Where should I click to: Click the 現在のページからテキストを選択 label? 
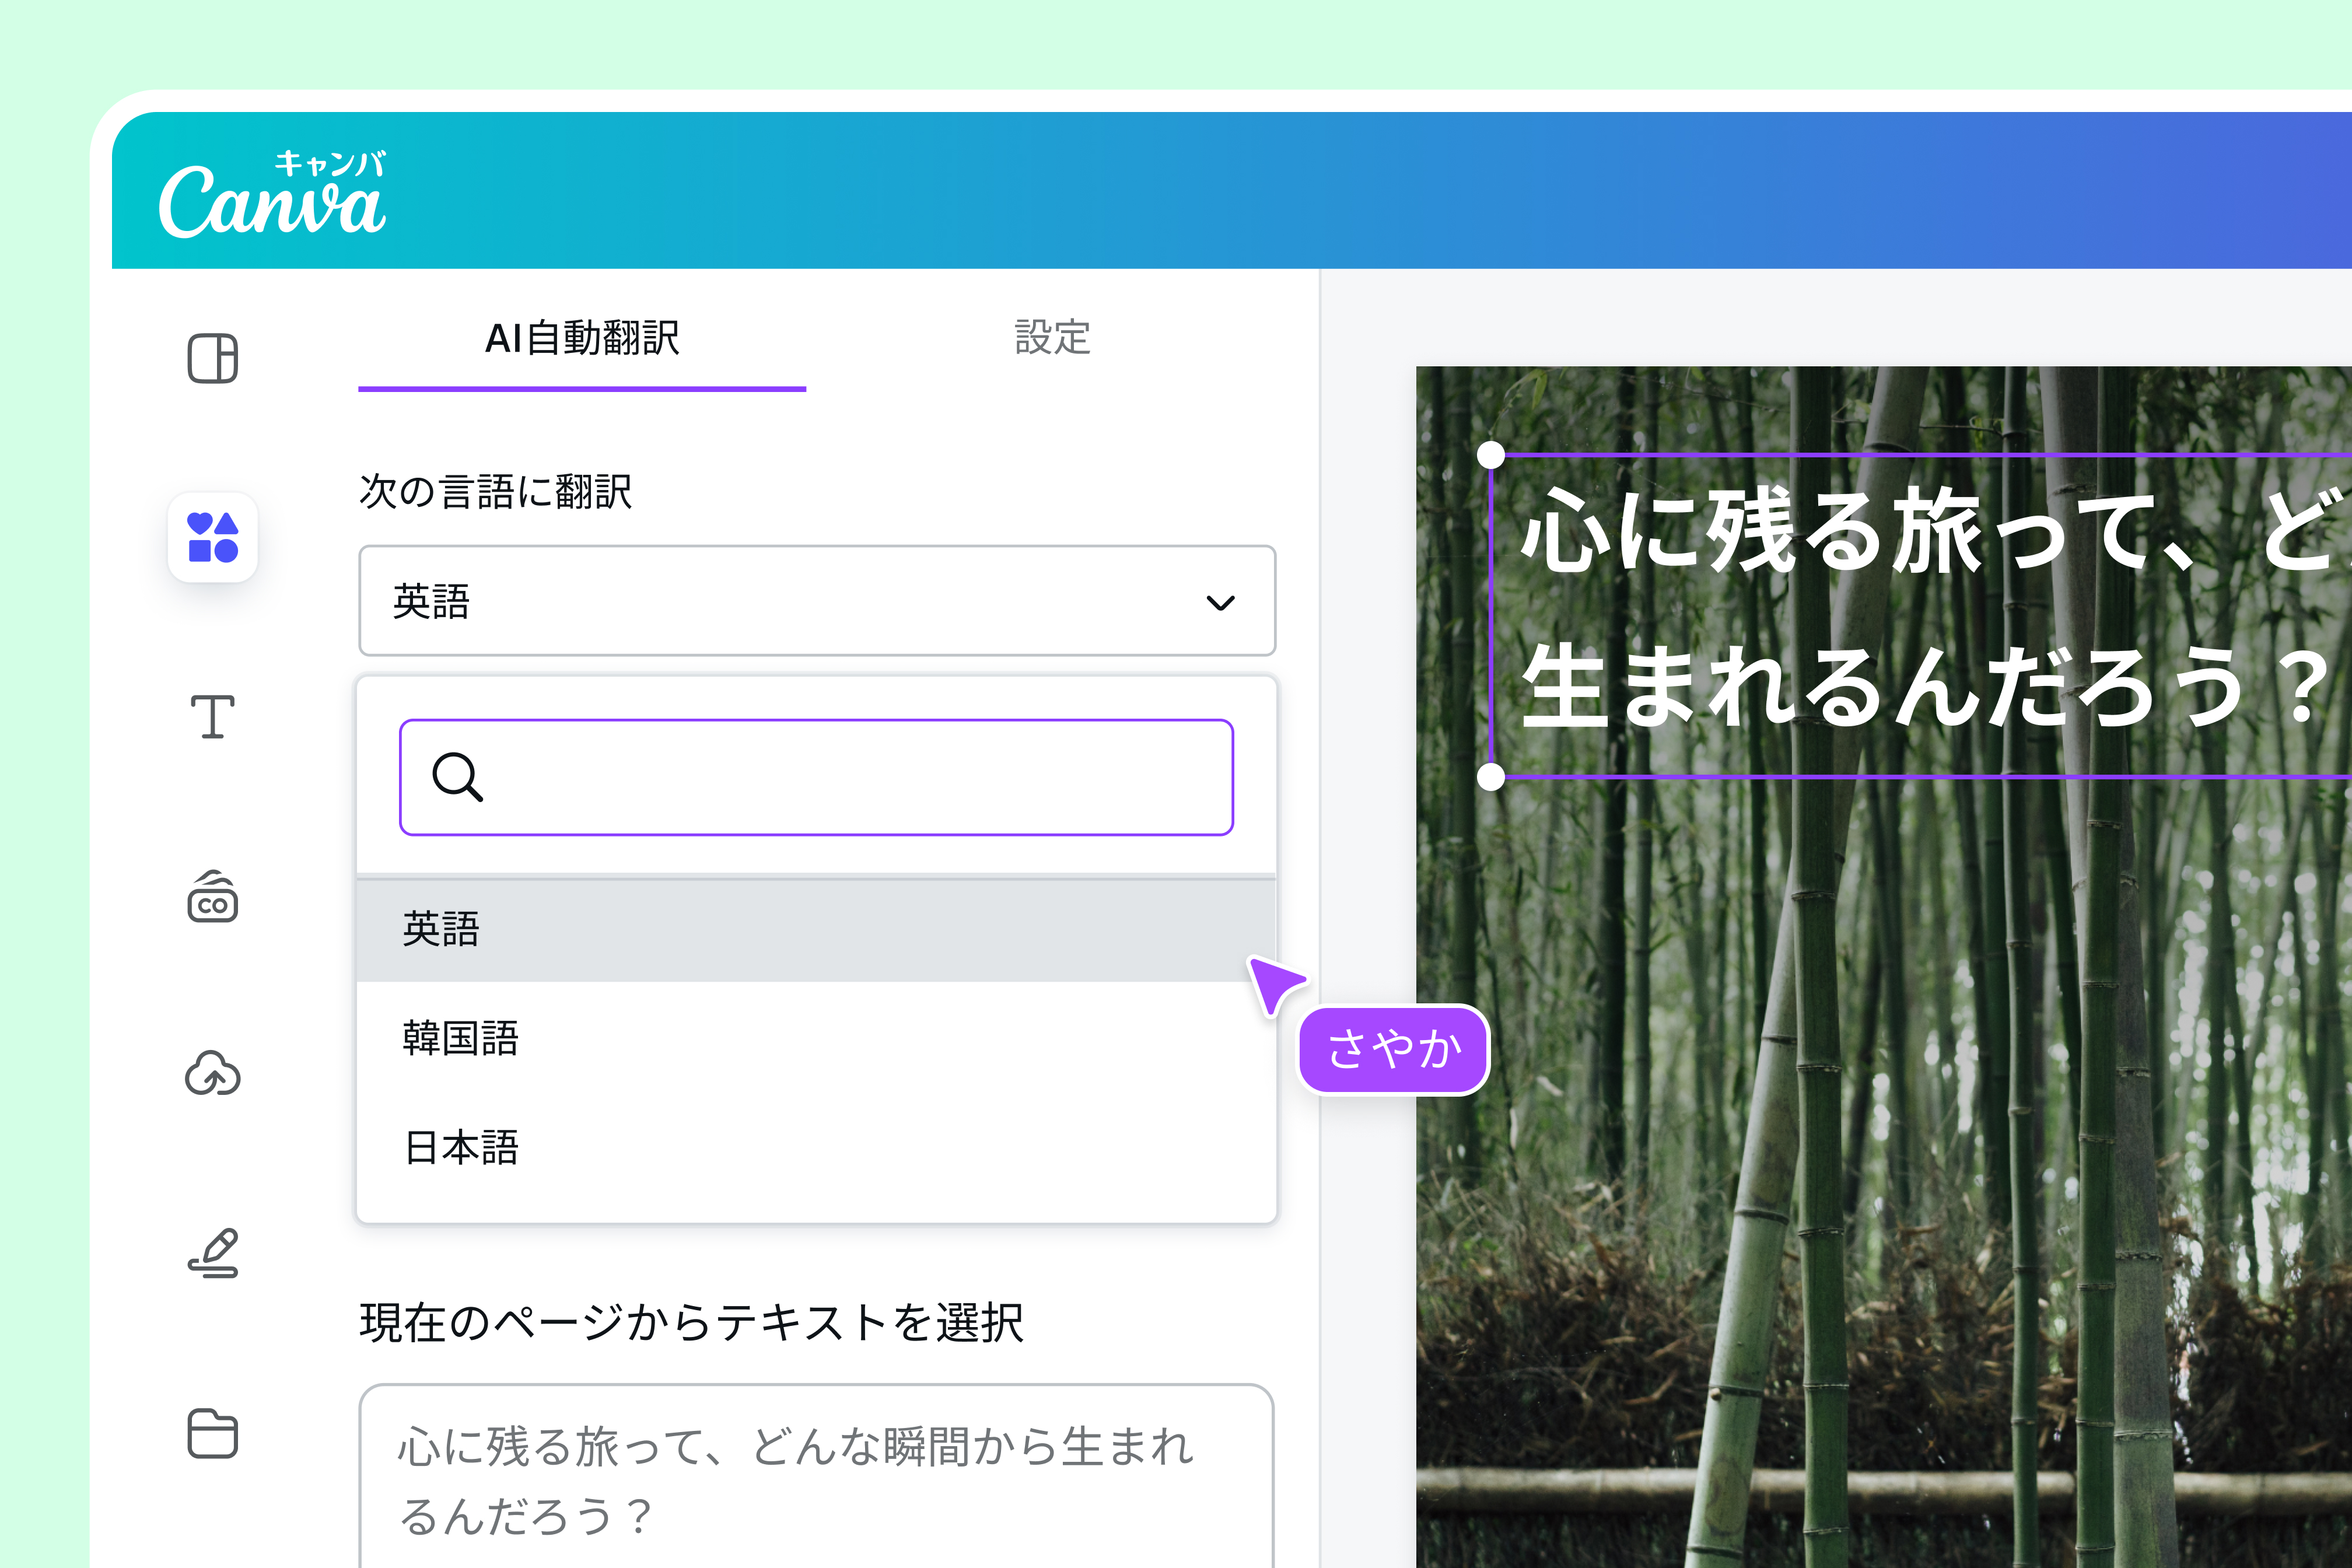coord(692,1323)
